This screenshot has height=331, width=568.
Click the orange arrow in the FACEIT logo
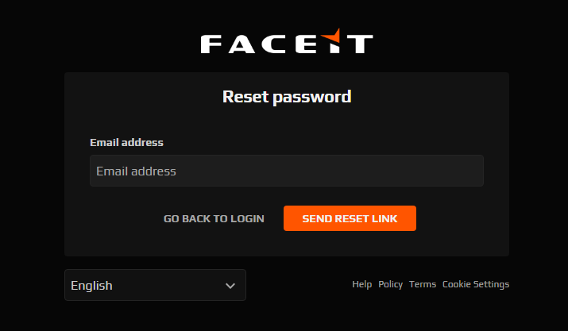[x=331, y=37]
